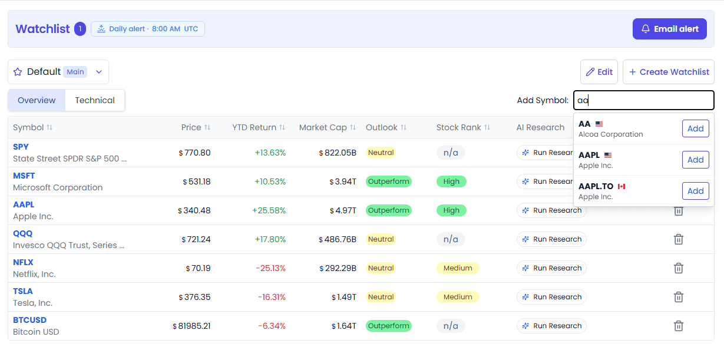Click the Edit watchlist button
The height and width of the screenshot is (350, 724).
[599, 72]
